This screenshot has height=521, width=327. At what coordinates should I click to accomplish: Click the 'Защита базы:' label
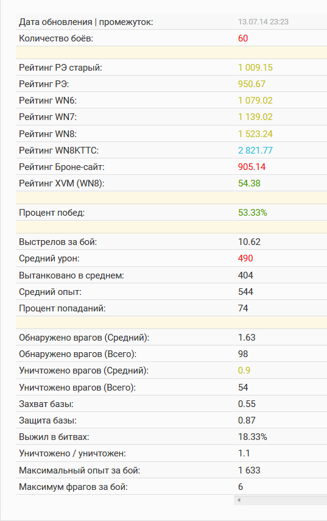pyautogui.click(x=48, y=420)
